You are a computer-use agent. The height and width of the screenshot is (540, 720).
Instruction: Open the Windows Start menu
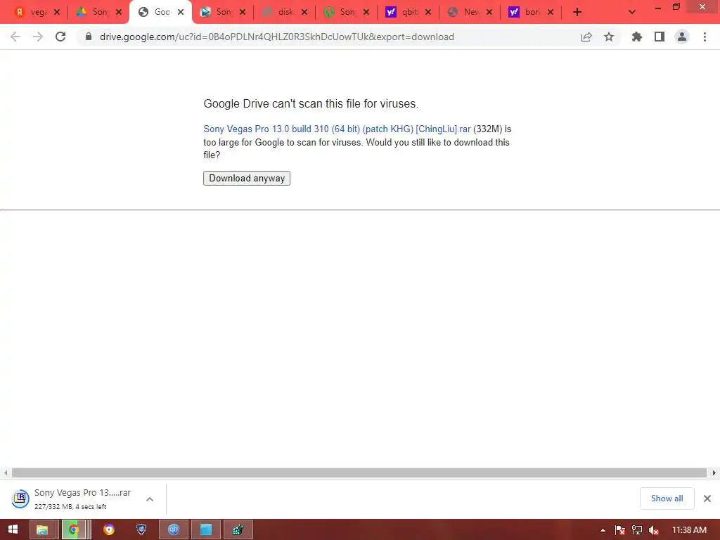pyautogui.click(x=13, y=529)
